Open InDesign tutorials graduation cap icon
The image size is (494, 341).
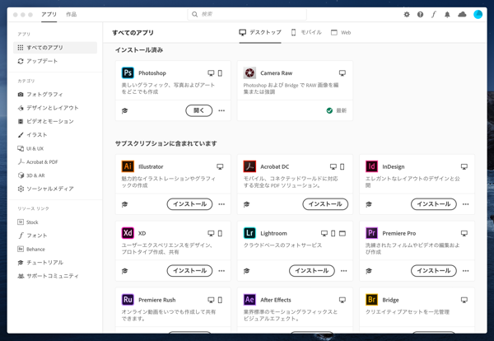point(369,204)
